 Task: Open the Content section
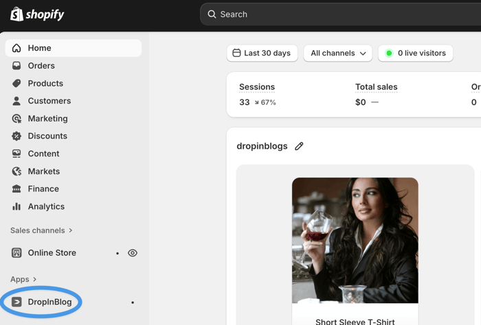click(43, 154)
